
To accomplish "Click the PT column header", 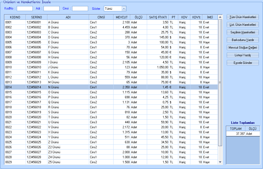I will pyautogui.click(x=173, y=17).
